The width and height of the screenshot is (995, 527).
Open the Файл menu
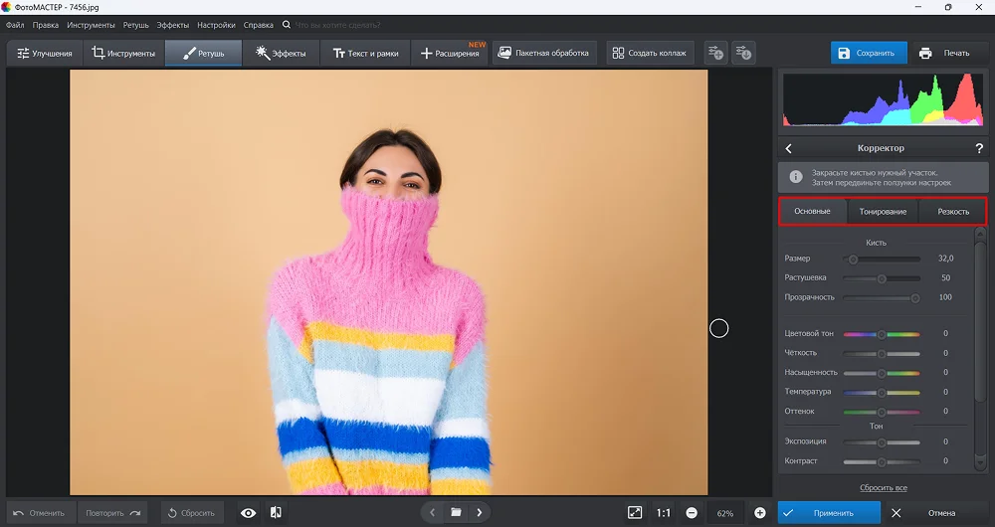point(15,25)
